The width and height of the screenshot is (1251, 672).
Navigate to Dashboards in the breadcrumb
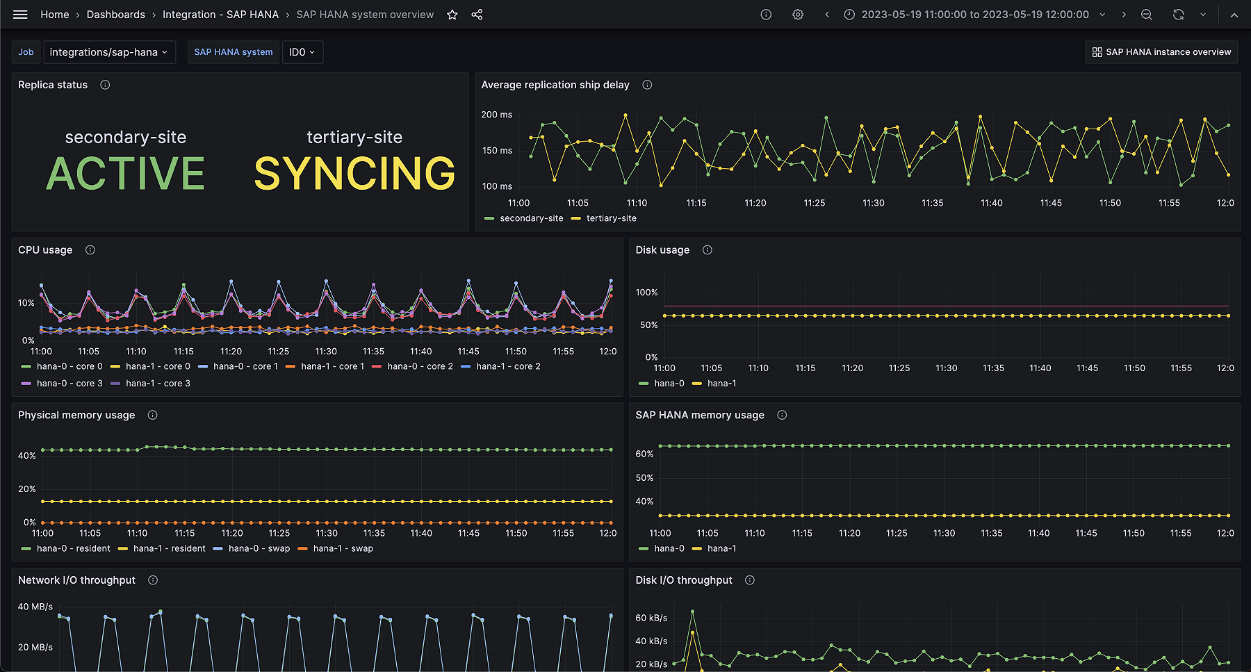pyautogui.click(x=115, y=14)
